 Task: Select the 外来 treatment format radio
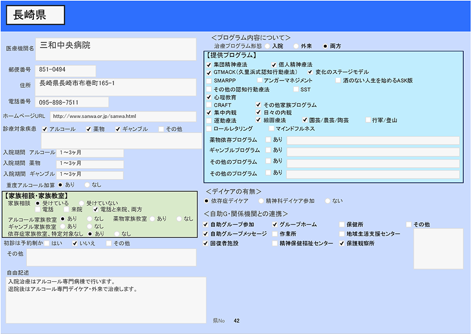296,46
